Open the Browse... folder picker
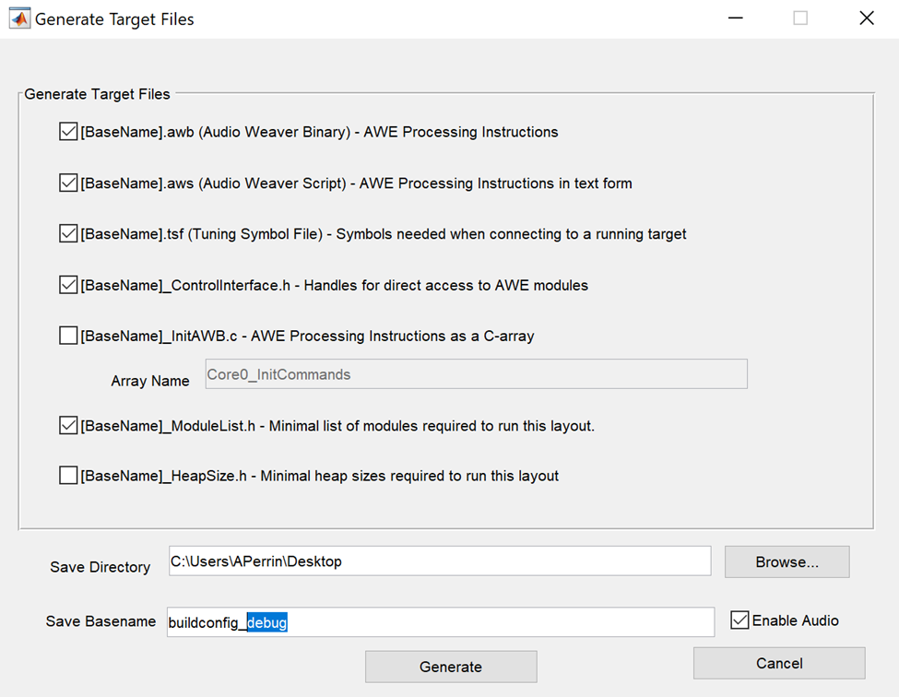 click(x=787, y=562)
